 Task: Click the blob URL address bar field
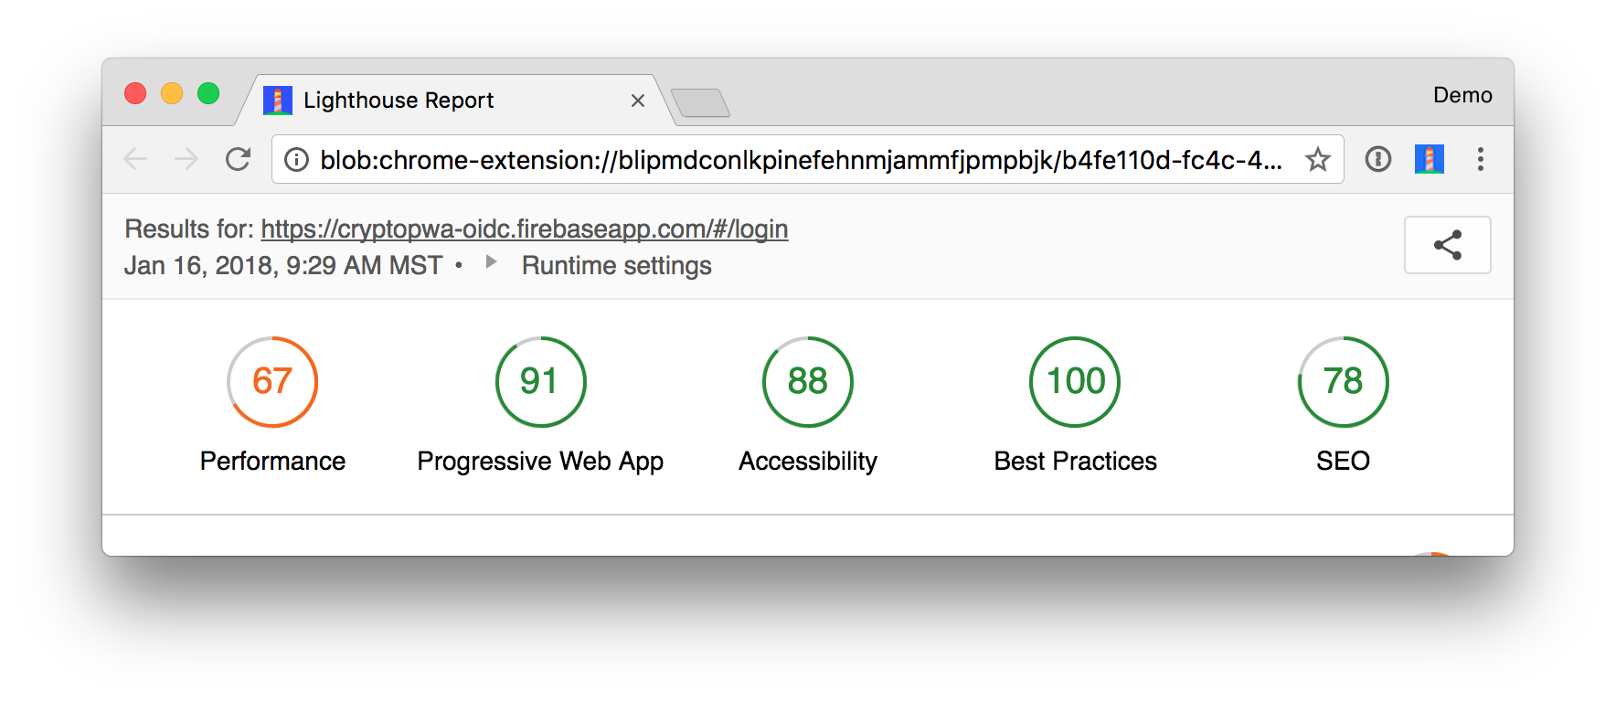(x=800, y=160)
